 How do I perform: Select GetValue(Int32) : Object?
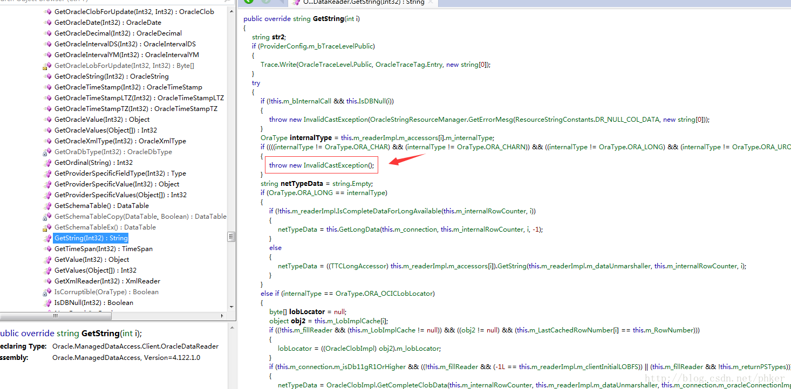[x=92, y=260]
